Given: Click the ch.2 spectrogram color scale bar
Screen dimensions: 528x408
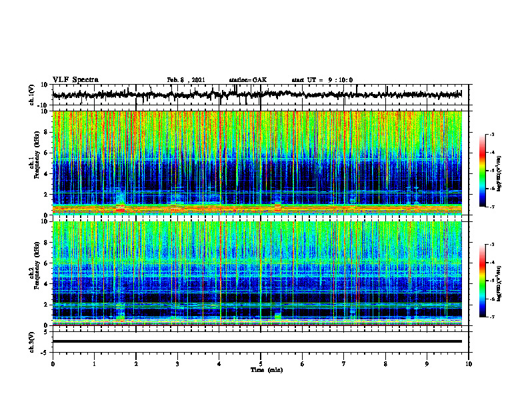Looking at the screenshot, I should 483,281.
